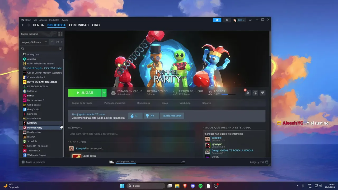Open the Ver menu
Screen dimensions: 338x190
click(x=35, y=20)
